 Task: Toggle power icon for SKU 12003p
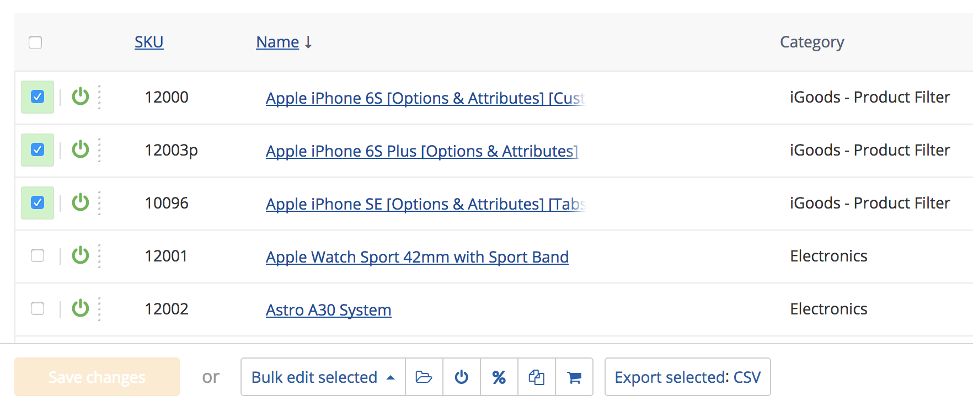pos(81,149)
